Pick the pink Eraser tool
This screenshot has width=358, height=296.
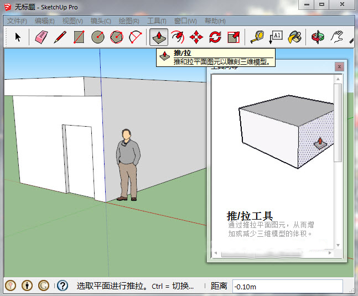pos(41,37)
